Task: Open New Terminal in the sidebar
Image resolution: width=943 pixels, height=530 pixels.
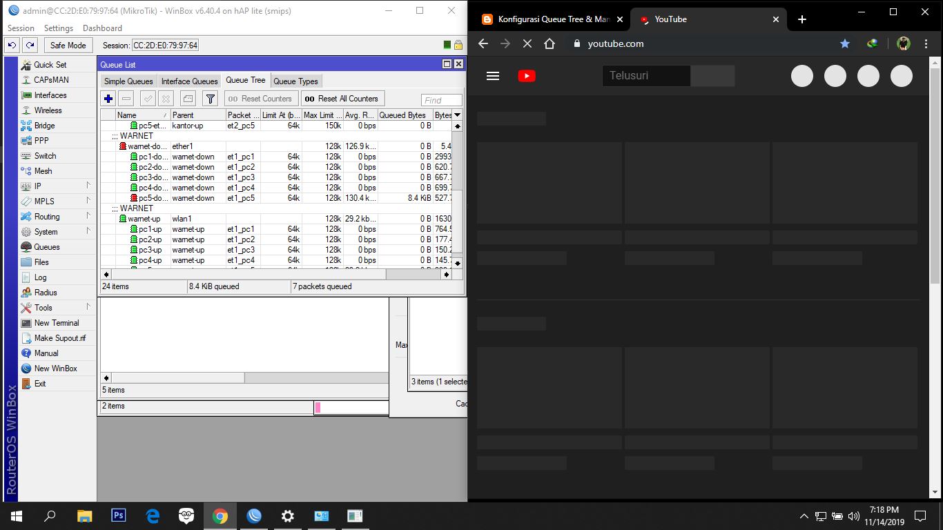Action: [57, 323]
